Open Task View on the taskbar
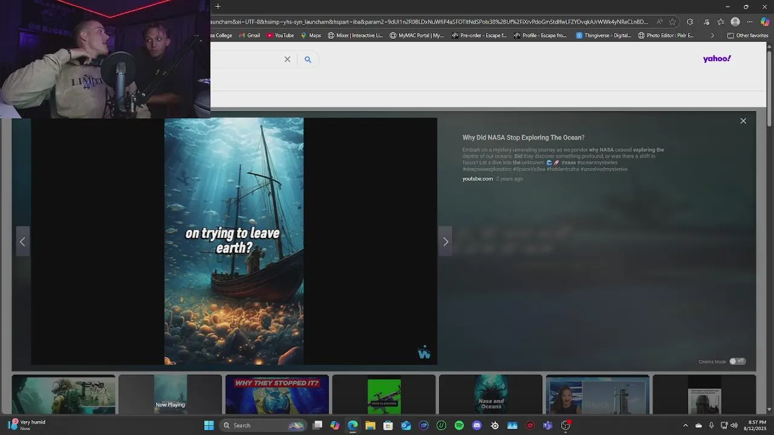This screenshot has width=774, height=435. tap(317, 425)
